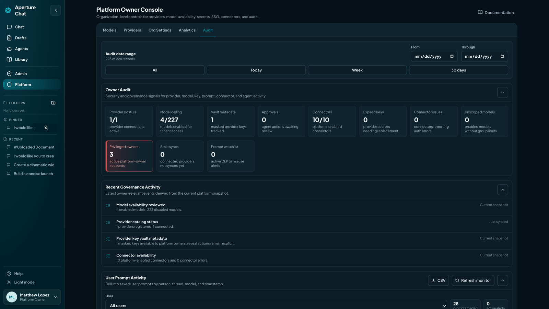Open the Connectors 10/10 card
Screen dimensions: 549x309
pyautogui.click(x=332, y=122)
